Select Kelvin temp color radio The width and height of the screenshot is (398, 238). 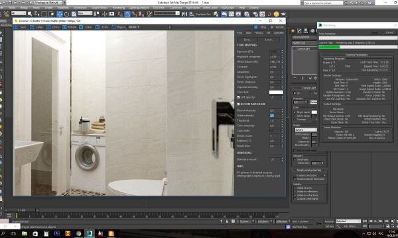[x=295, y=116]
